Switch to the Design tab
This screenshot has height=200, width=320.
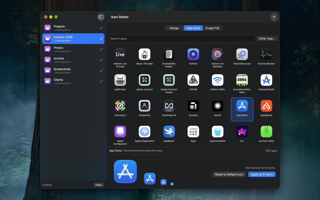pyautogui.click(x=174, y=28)
